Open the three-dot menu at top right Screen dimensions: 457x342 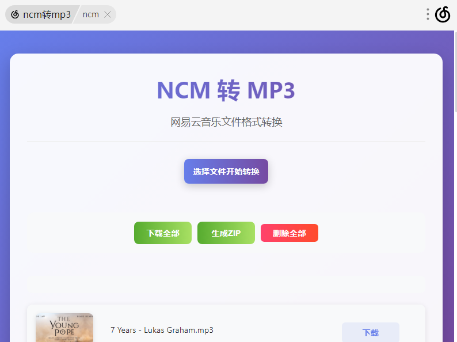[428, 14]
